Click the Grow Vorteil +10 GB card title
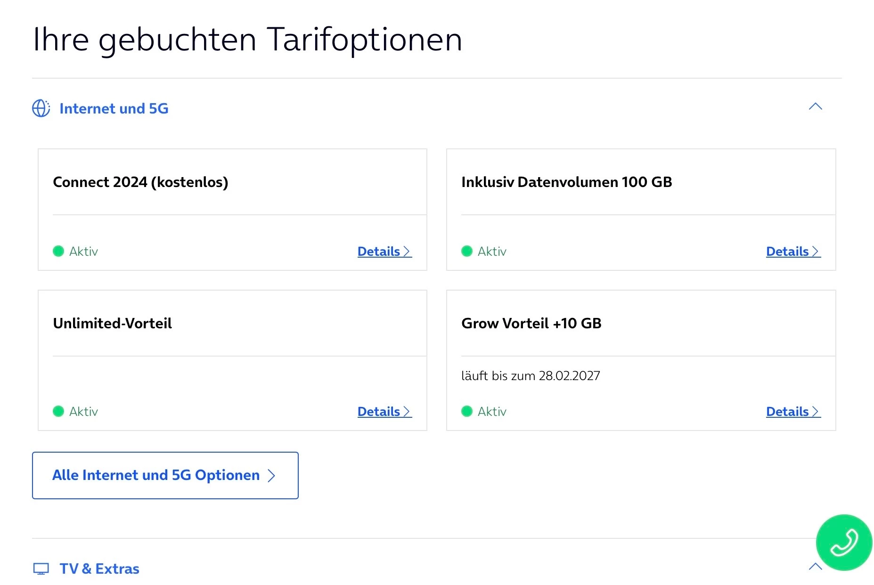Image resolution: width=874 pixels, height=585 pixels. (531, 323)
